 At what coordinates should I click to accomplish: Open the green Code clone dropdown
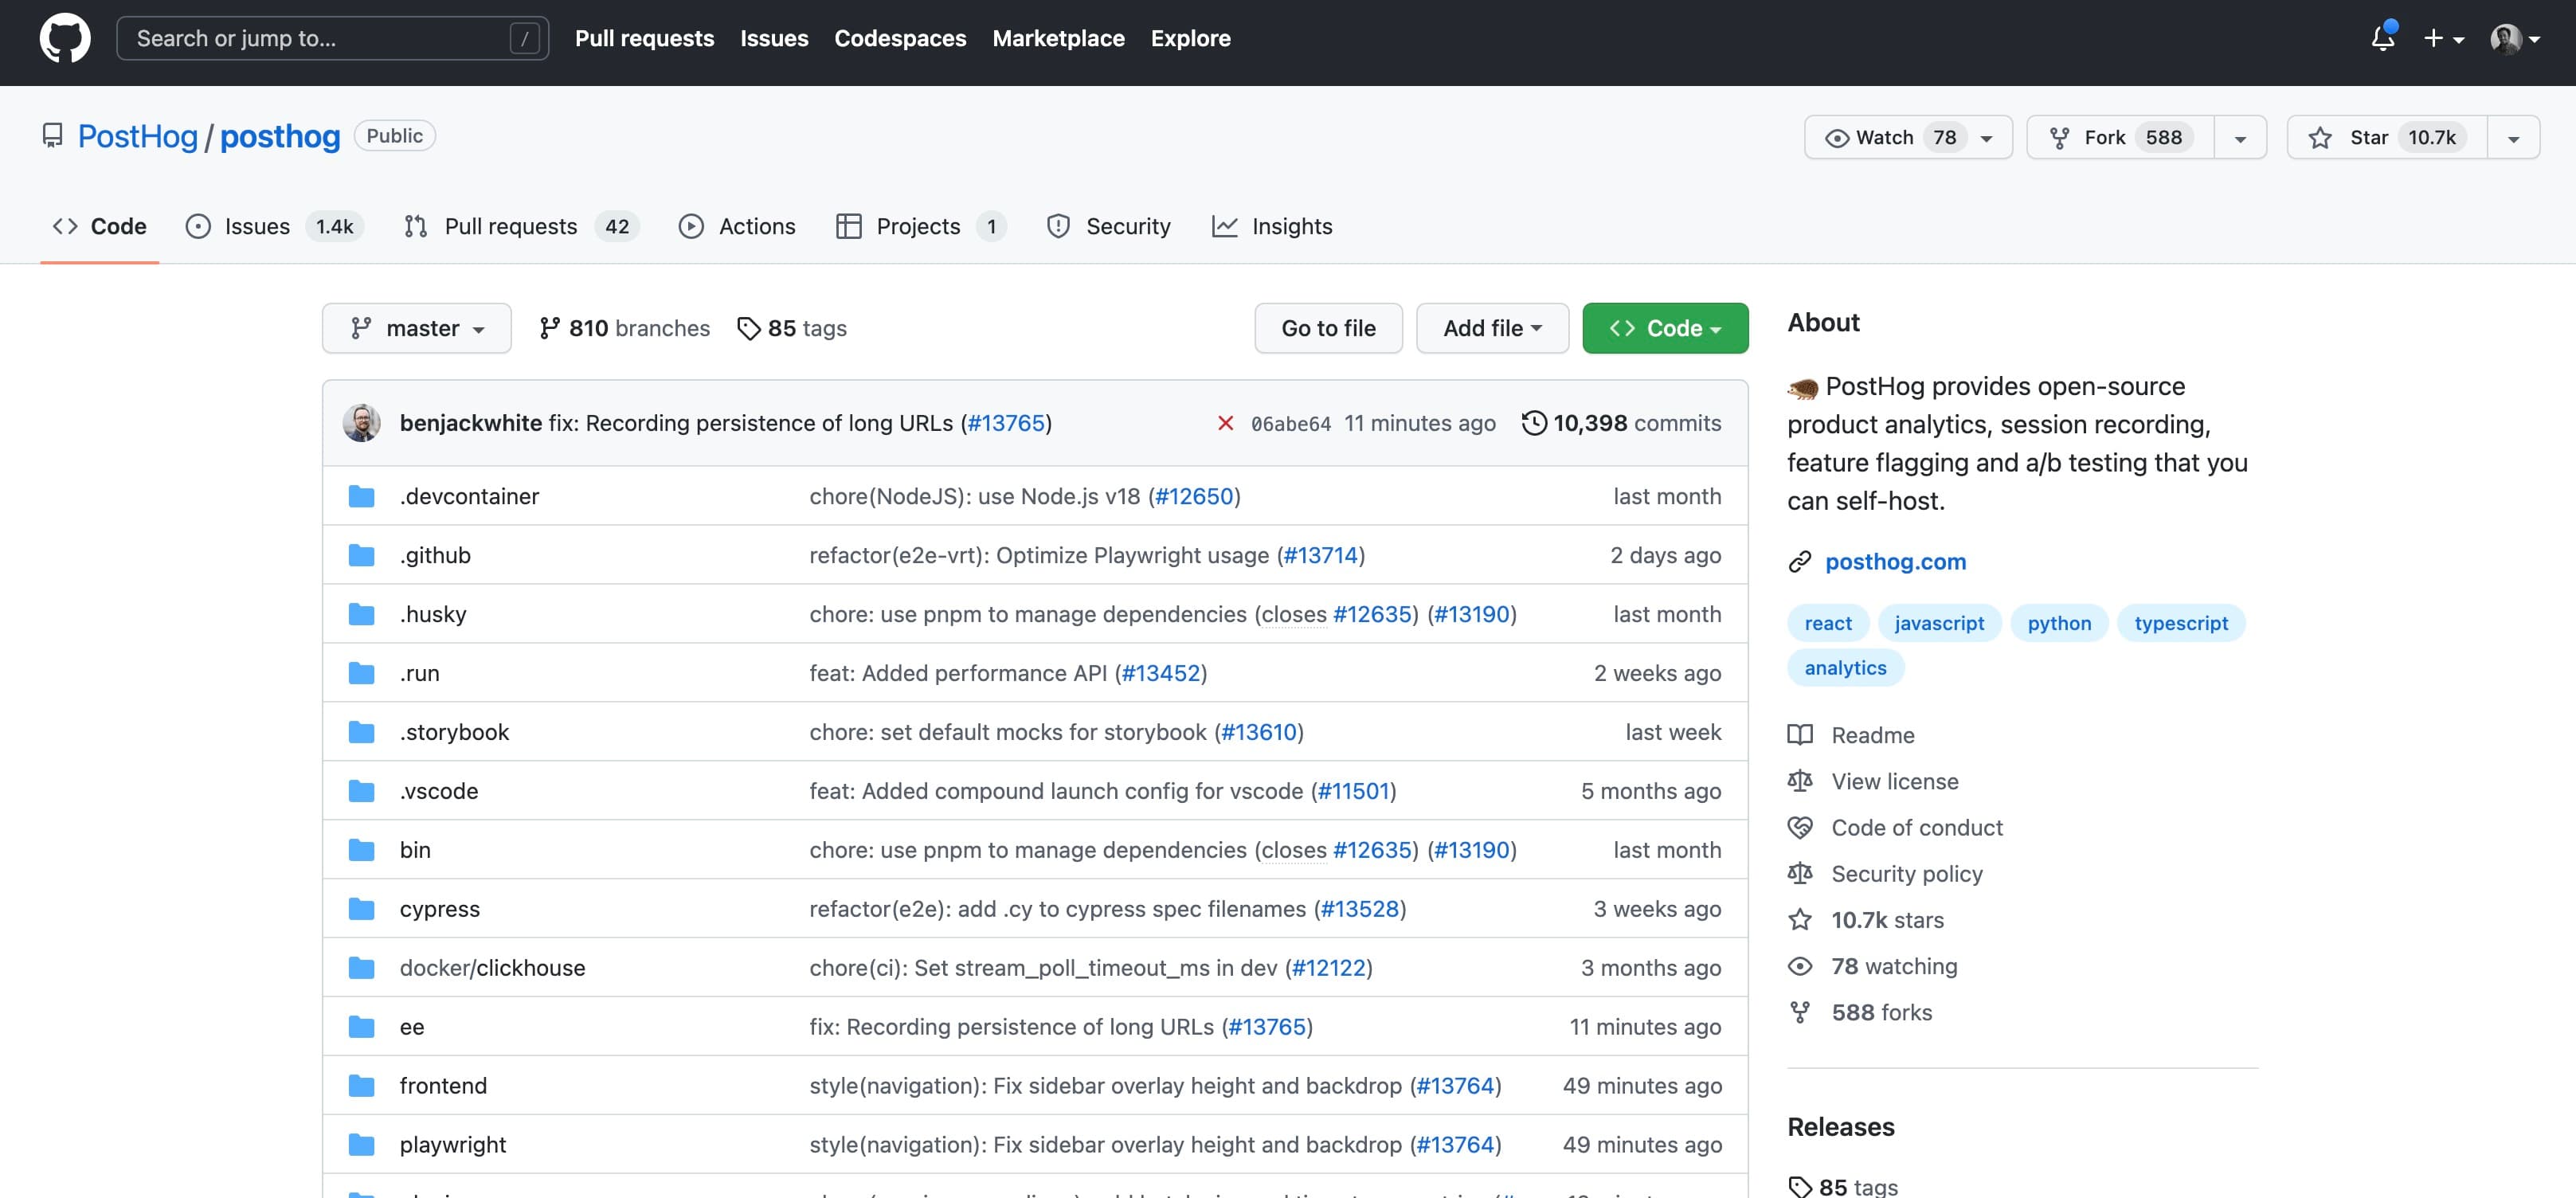point(1665,328)
